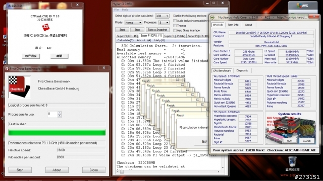The height and width of the screenshot is (181, 323).
Task: Click the Super PI horizontal scrollbar
Action: coord(169,172)
